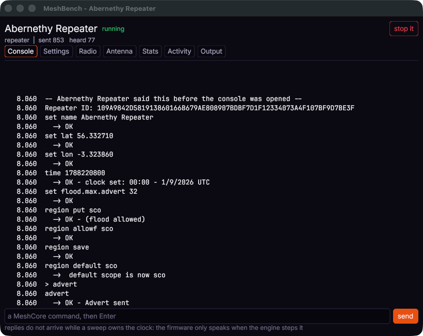
Task: Switch to the Activity tab
Action: (x=179, y=51)
